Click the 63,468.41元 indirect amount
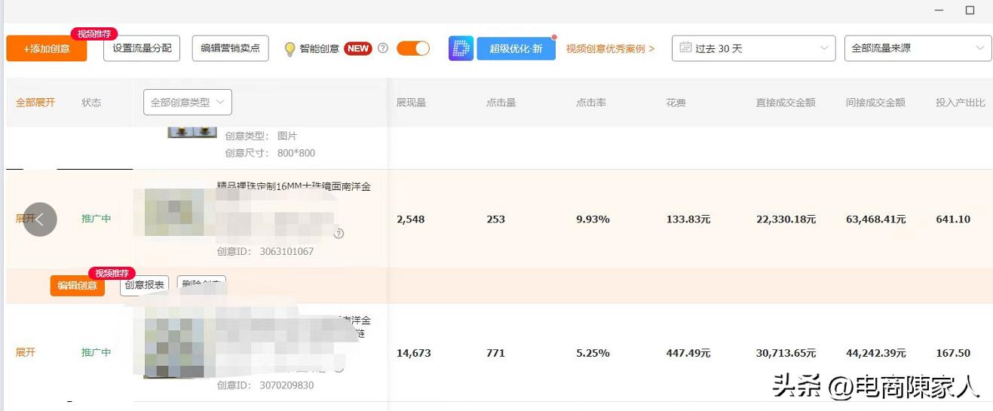 click(x=876, y=219)
